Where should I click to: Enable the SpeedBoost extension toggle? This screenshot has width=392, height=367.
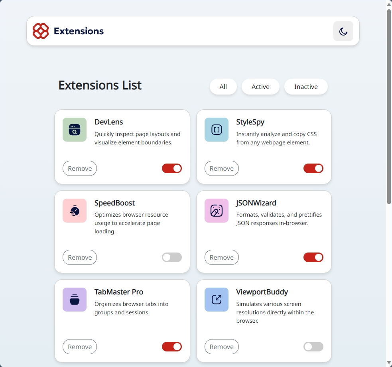(172, 257)
